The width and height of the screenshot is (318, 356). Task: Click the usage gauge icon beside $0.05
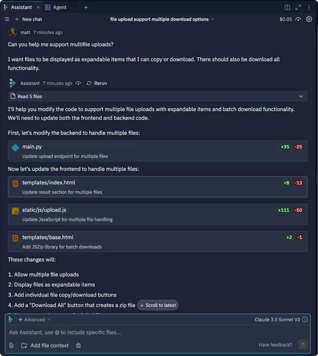298,19
